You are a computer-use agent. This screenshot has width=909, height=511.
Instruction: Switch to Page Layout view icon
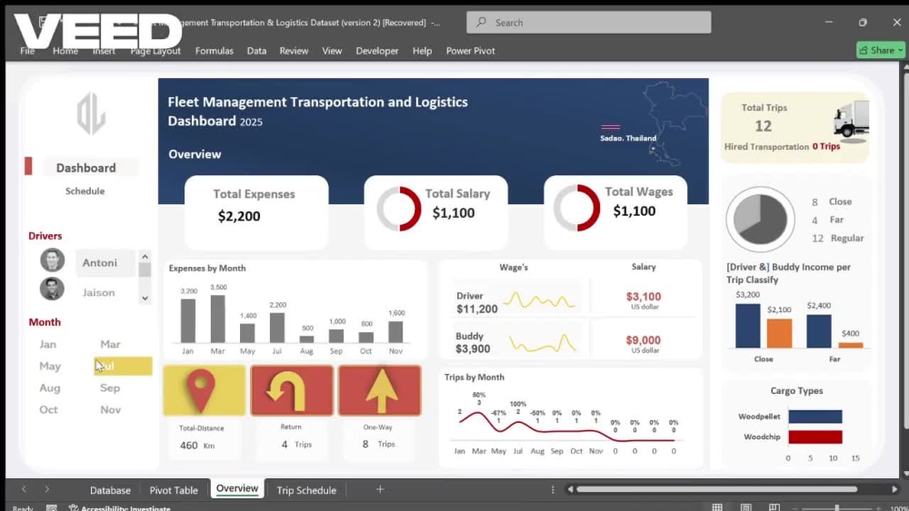745,507
